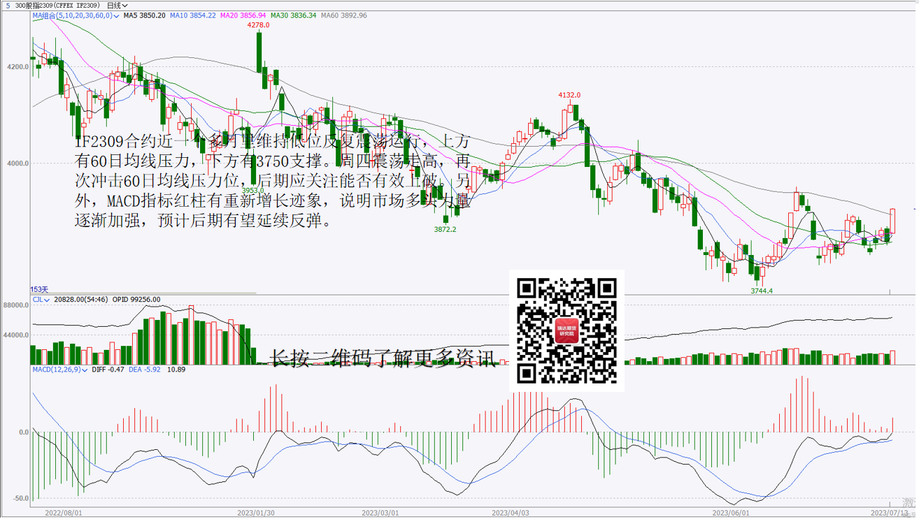This screenshot has width=919, height=526.
Task: Click the gray MA60 legend value
Action: click(x=343, y=15)
